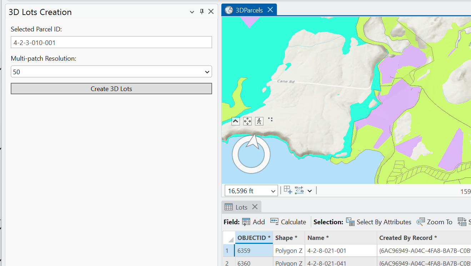Screen dimensions: 471x266
Task: Click Add field in the Lots table
Action: (x=253, y=222)
